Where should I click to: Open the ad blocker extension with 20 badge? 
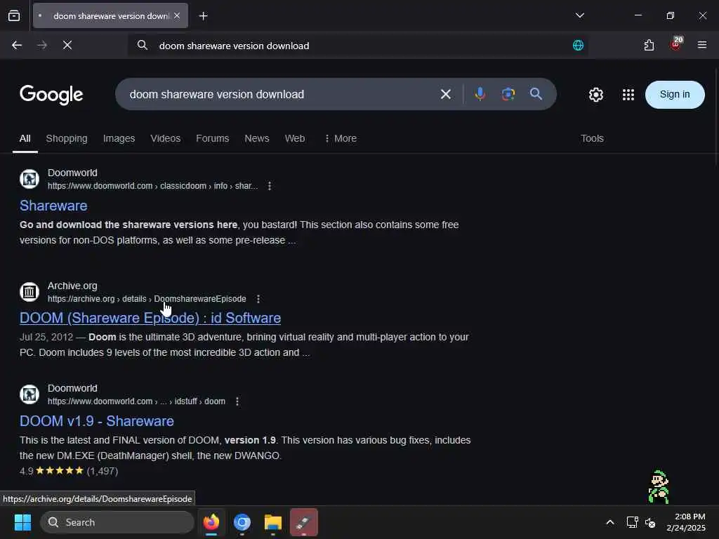pyautogui.click(x=676, y=44)
